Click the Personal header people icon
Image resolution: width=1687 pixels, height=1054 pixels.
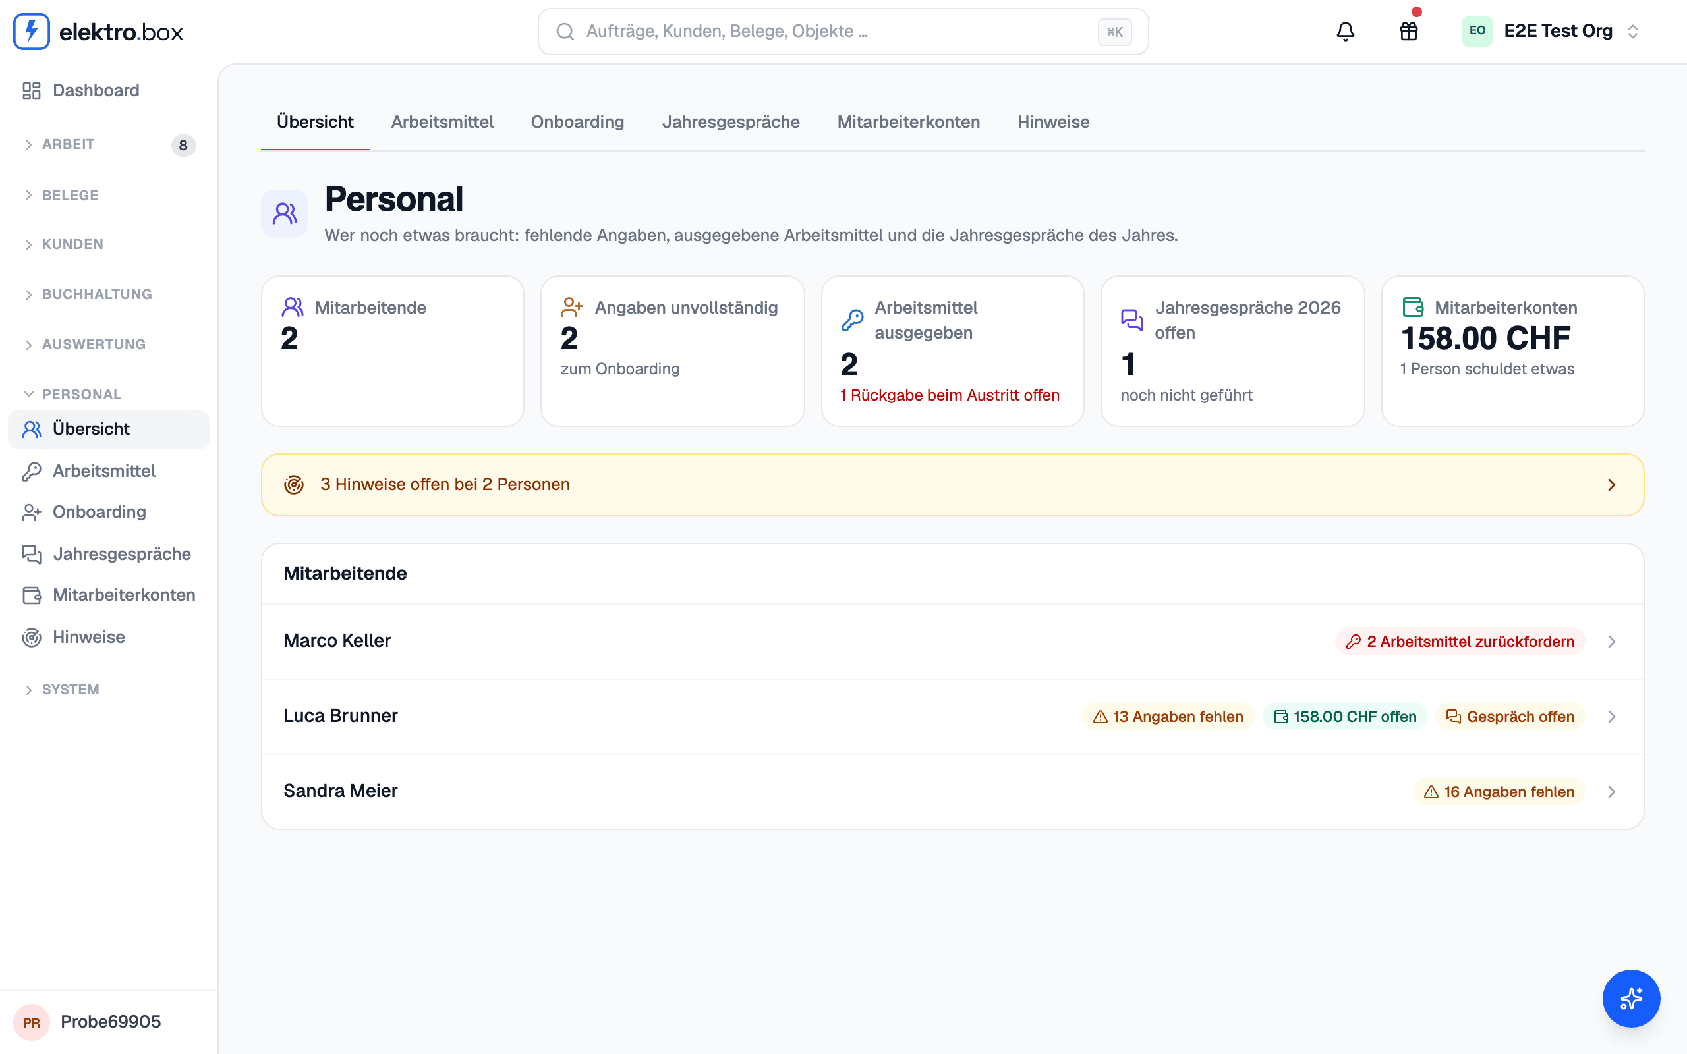click(285, 213)
